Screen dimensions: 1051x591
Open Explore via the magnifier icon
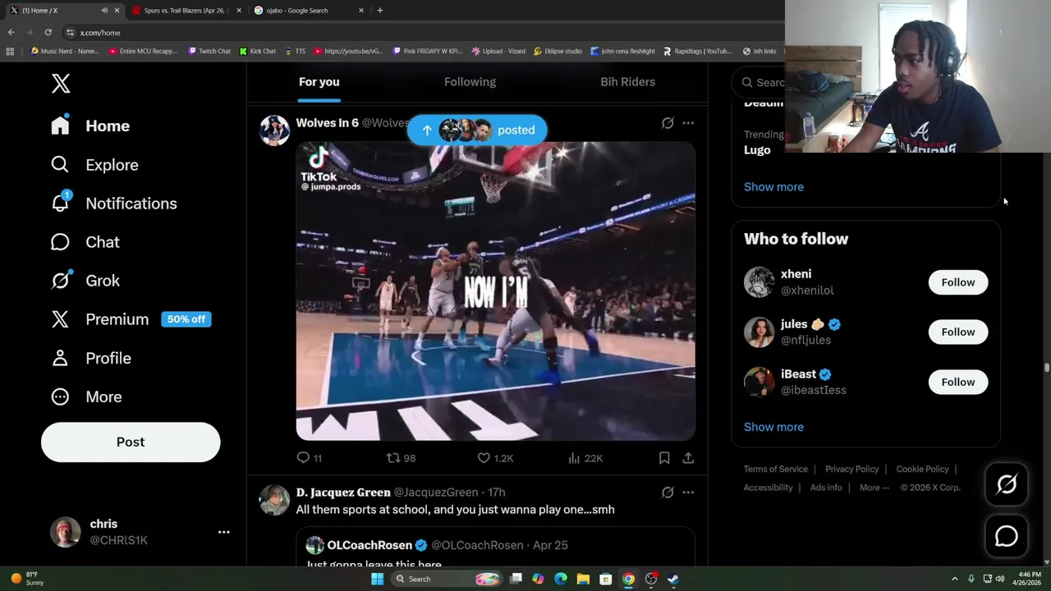[x=60, y=164]
